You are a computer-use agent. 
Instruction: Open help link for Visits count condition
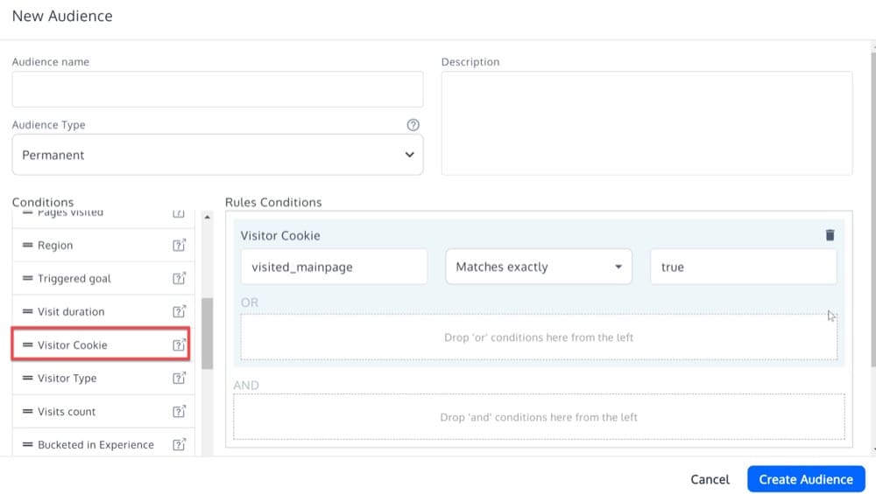click(x=179, y=412)
